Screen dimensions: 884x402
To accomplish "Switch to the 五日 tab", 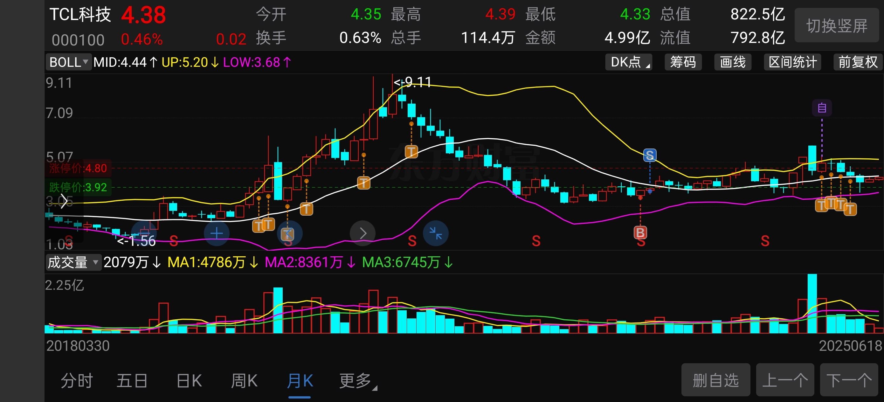I will 132,381.
